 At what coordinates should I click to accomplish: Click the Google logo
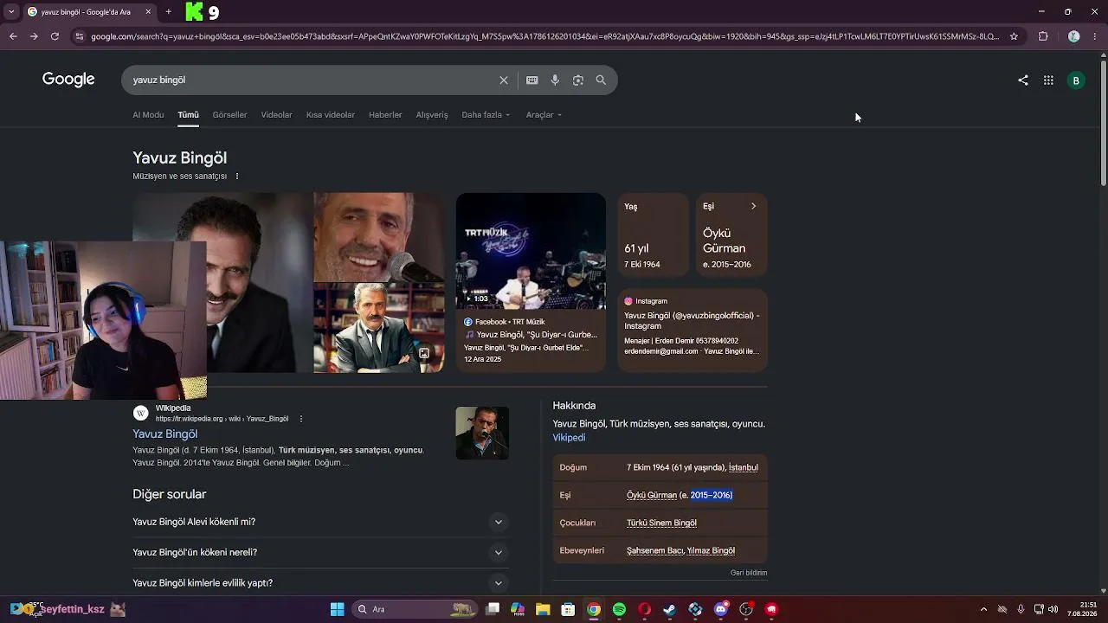(x=68, y=80)
